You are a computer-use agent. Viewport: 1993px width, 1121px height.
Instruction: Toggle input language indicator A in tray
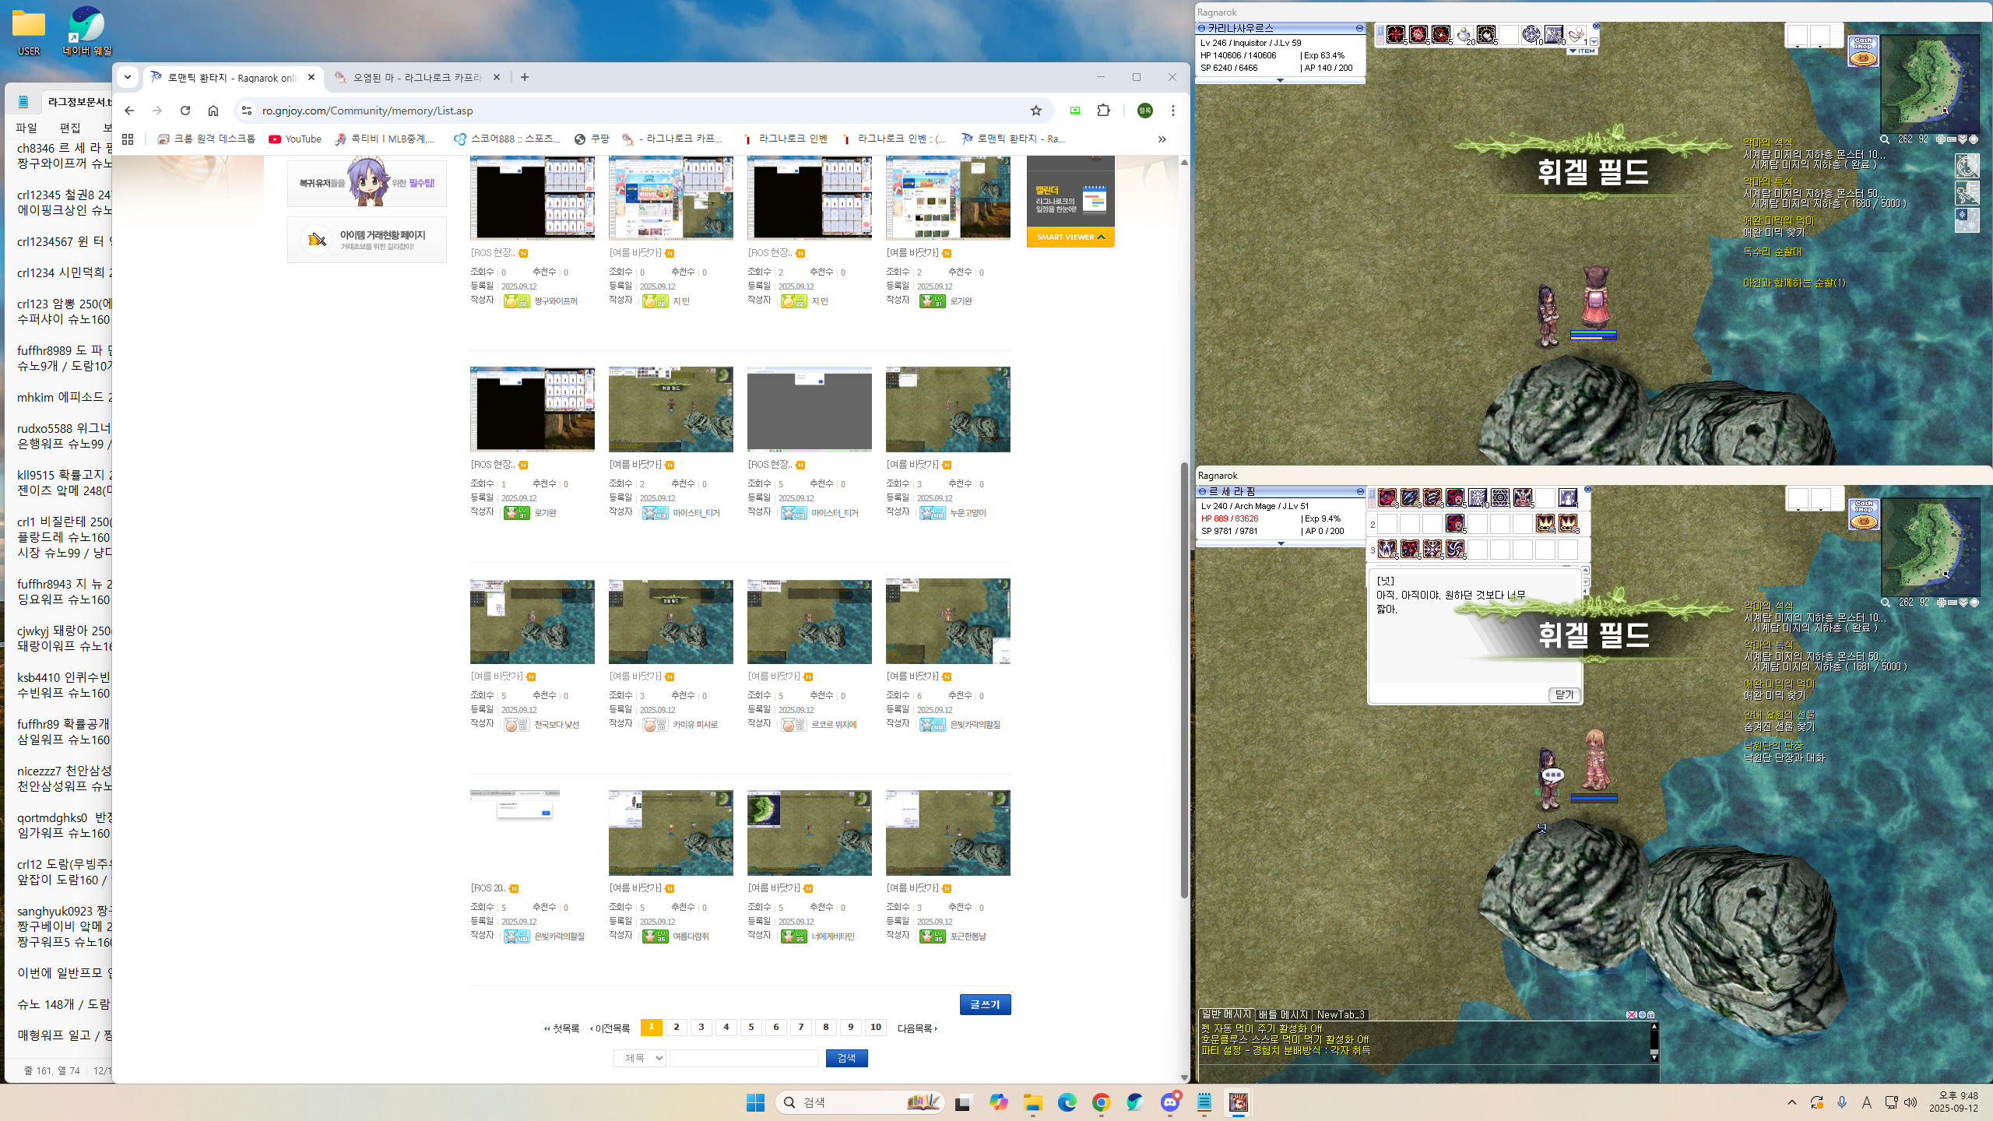(x=1867, y=1102)
